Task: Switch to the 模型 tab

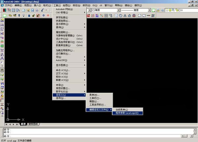Action: coord(23,124)
